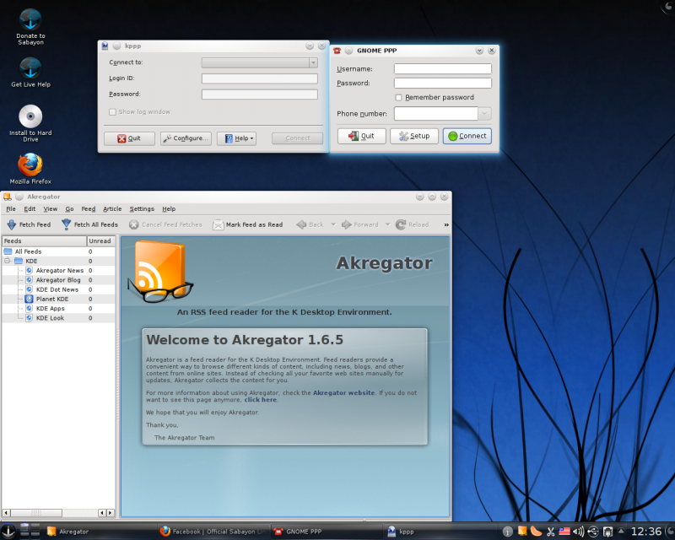The height and width of the screenshot is (540, 675).
Task: Open the Feed menu in Akregator
Action: (x=88, y=208)
